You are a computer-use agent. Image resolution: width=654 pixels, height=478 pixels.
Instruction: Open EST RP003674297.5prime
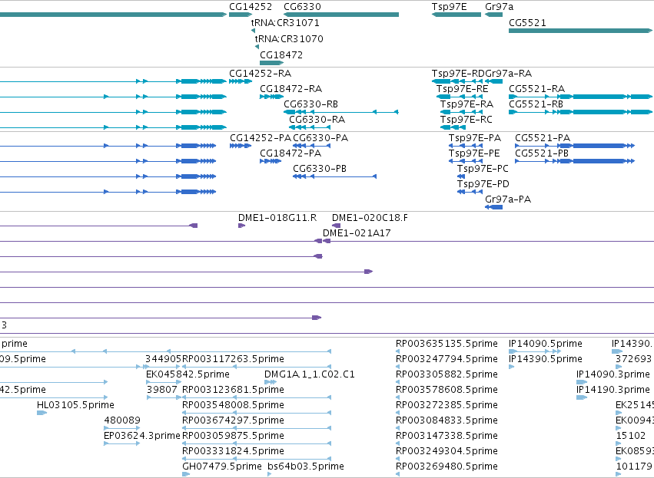pos(233,420)
